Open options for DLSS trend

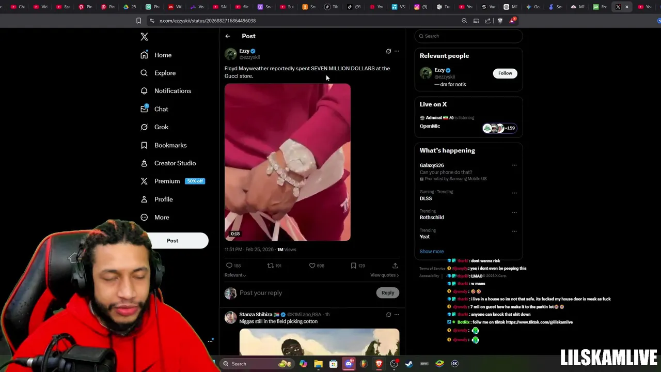(x=514, y=193)
